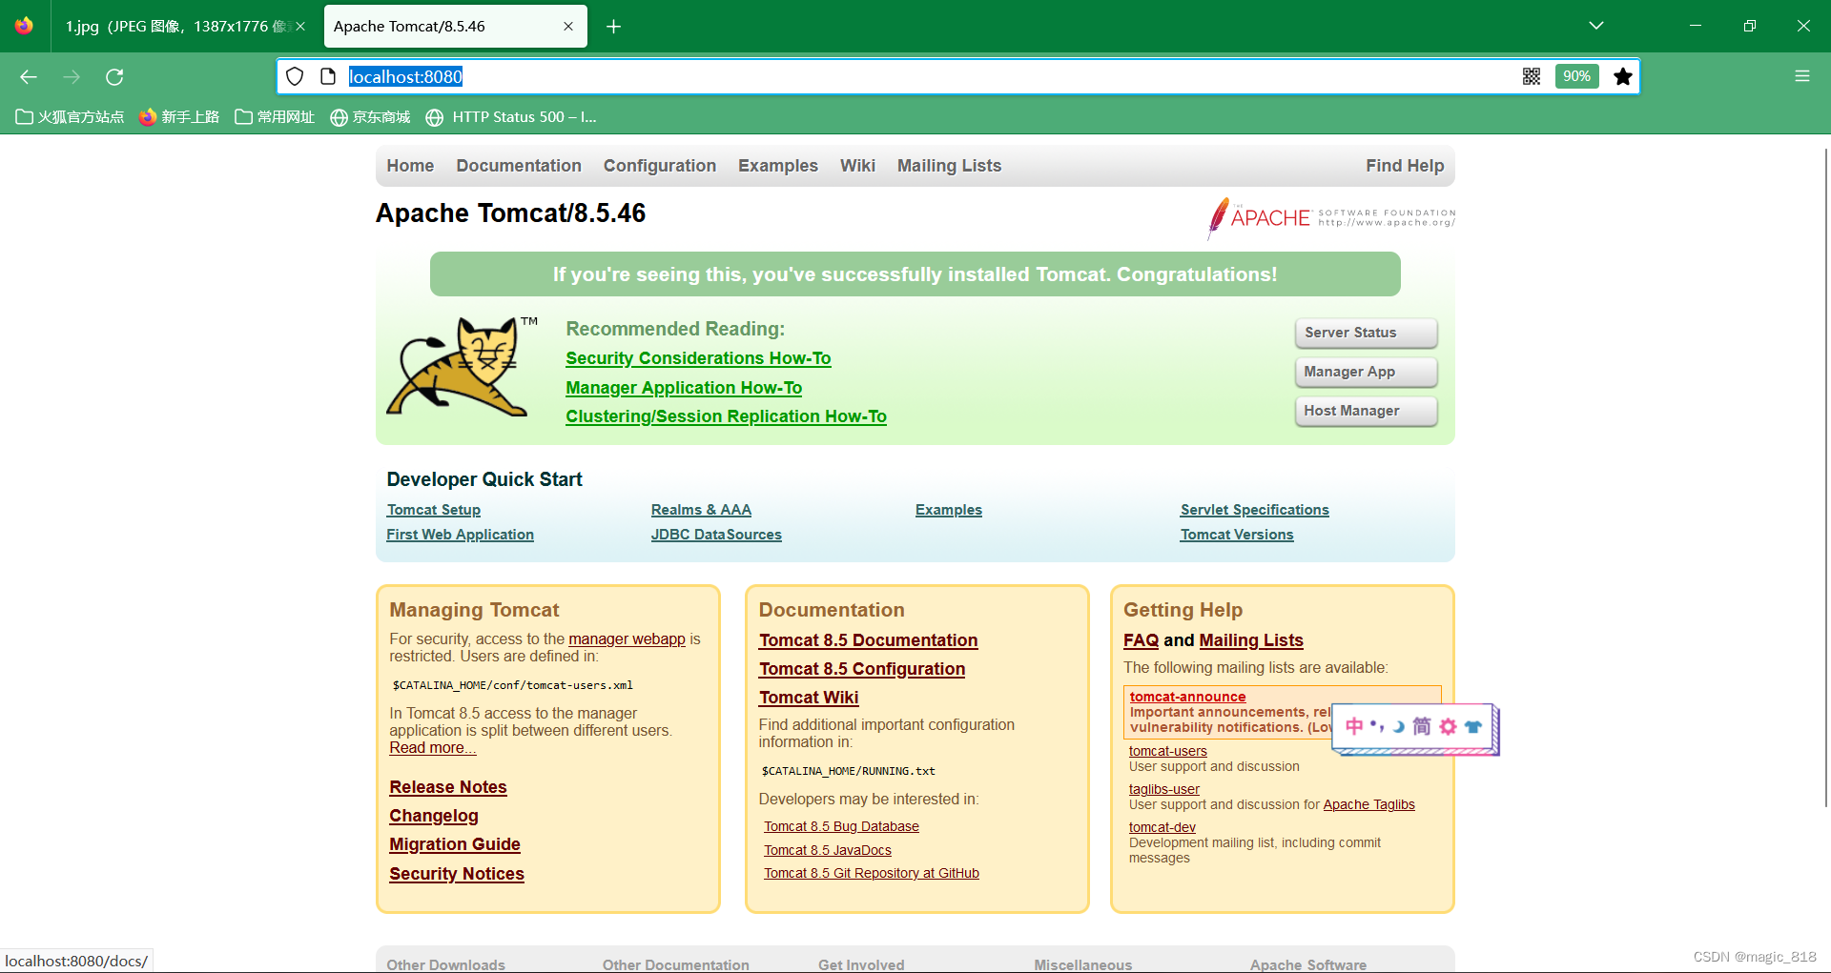Viewport: 1831px width, 973px height.
Task: Open the 火狐官方站点 bookmark folder
Action: [x=71, y=117]
